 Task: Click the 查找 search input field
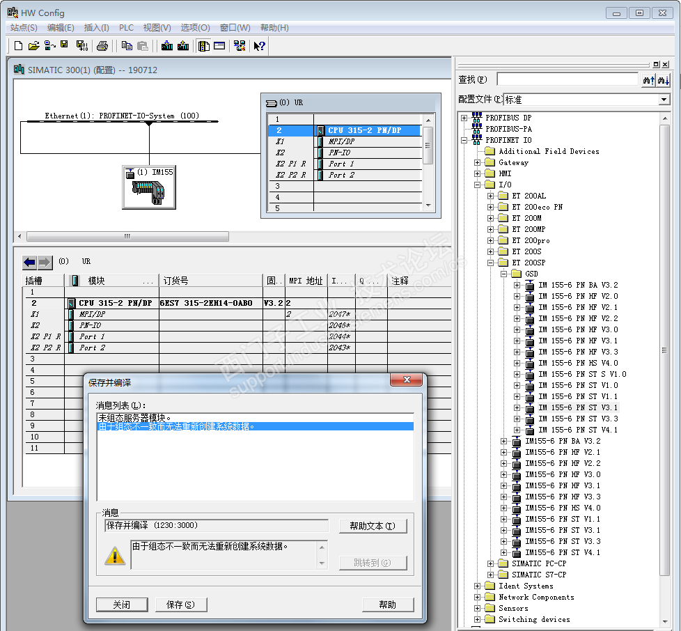pyautogui.click(x=567, y=79)
